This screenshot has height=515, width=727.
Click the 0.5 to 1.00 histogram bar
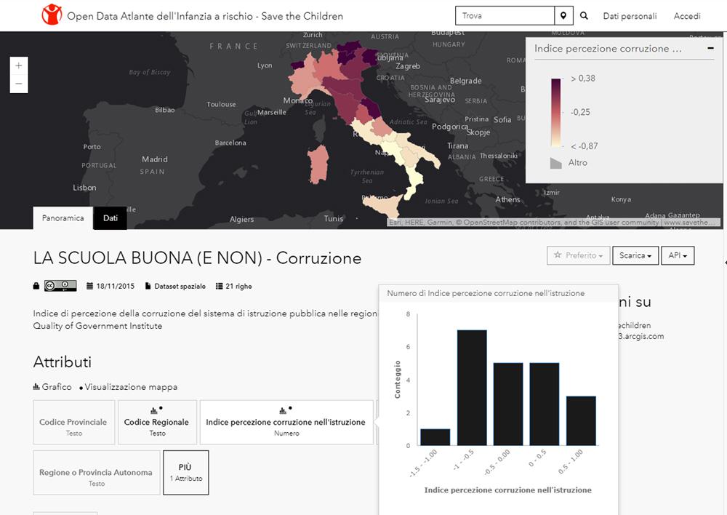(x=581, y=421)
